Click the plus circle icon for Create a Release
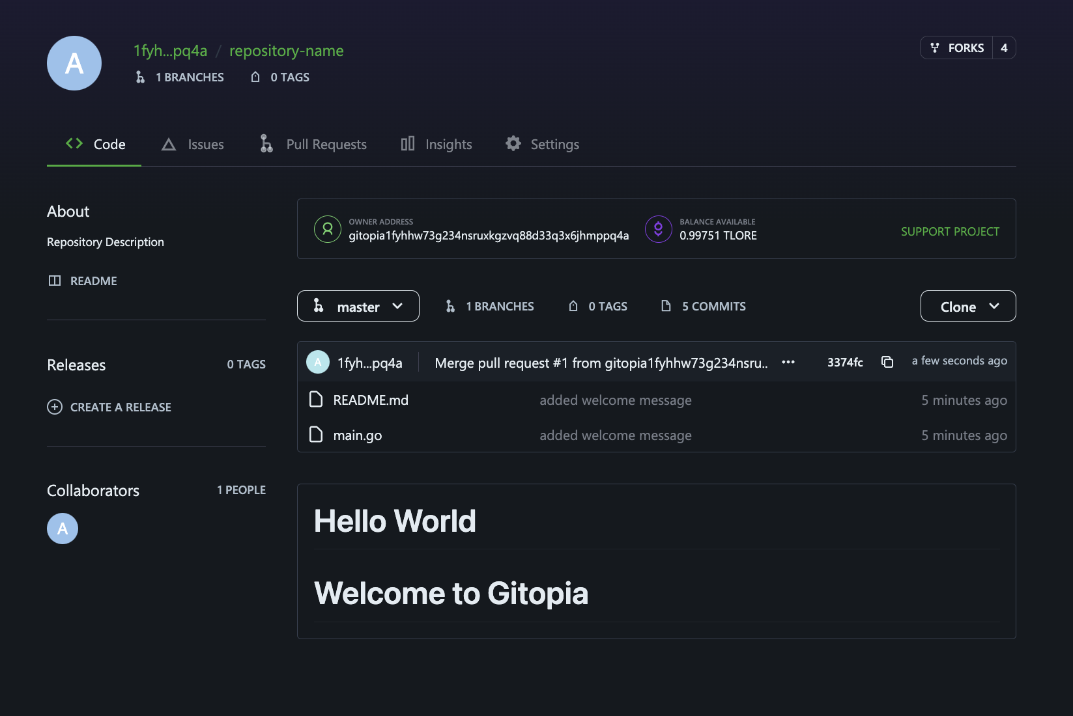The image size is (1073, 716). coord(55,407)
